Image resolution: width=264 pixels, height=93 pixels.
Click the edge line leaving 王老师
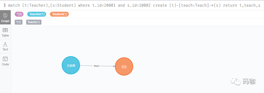click(87, 66)
